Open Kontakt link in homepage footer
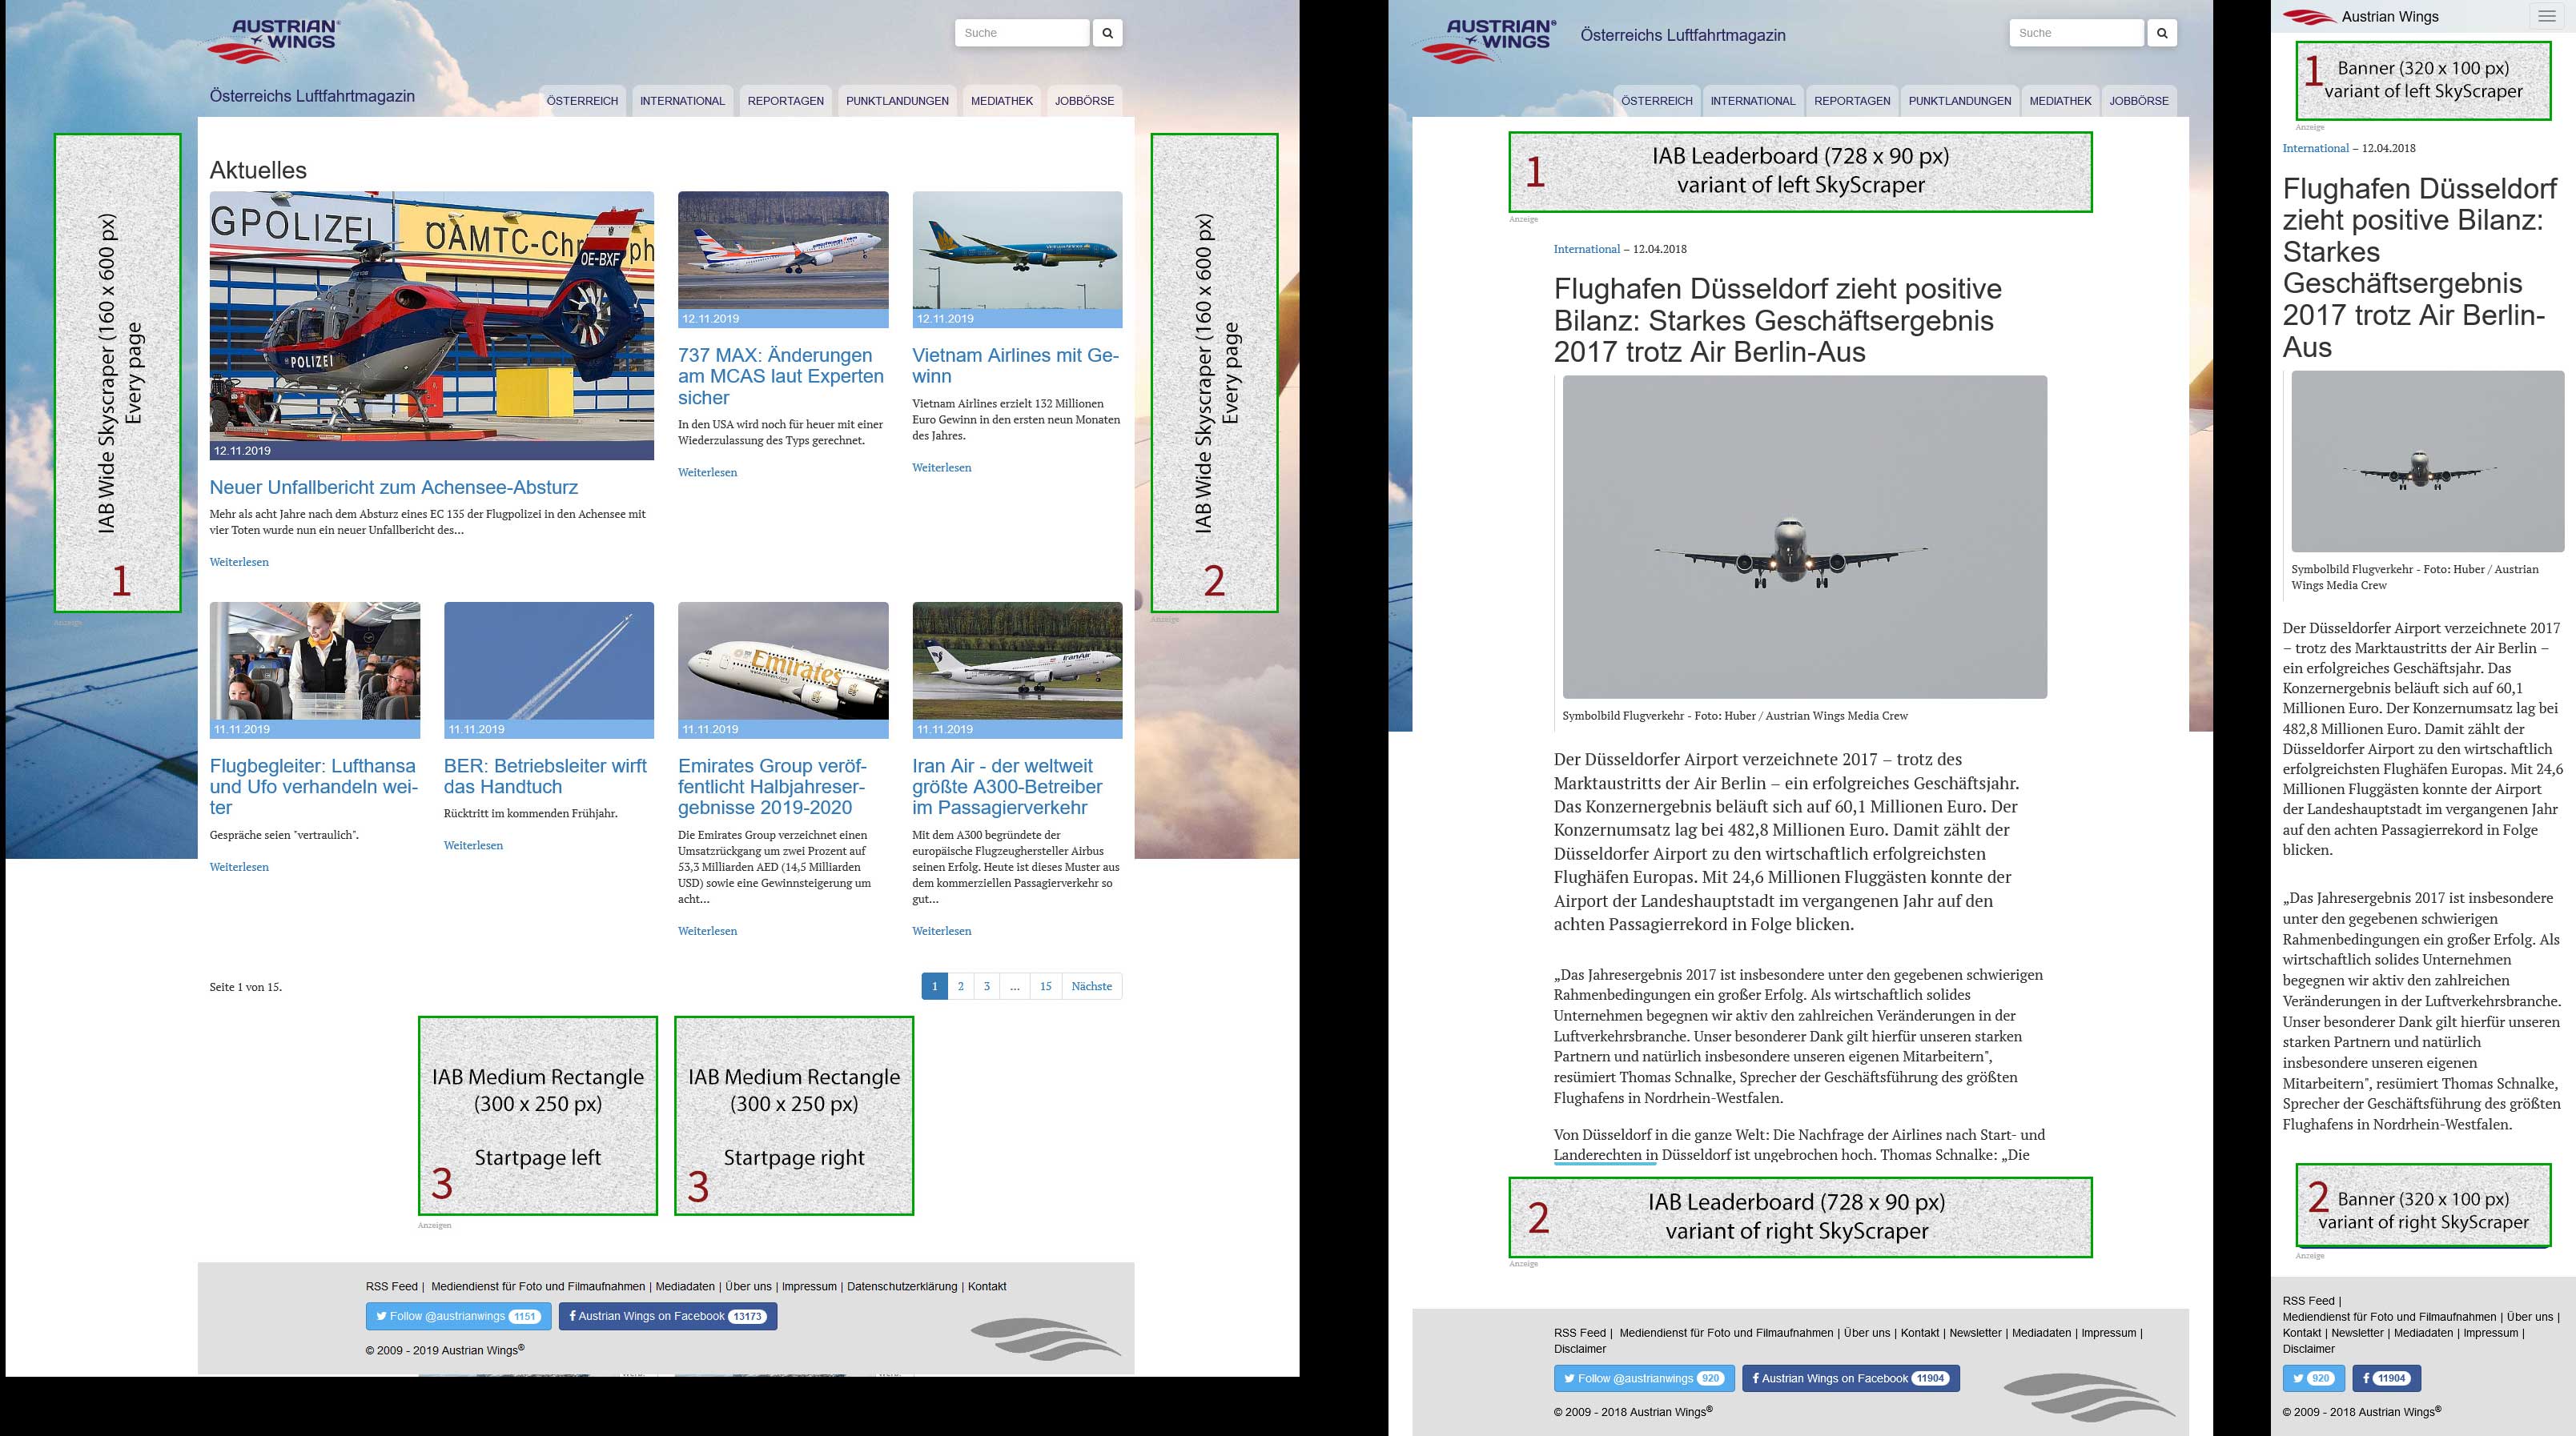This screenshot has height=1436, width=2576. (x=987, y=1287)
